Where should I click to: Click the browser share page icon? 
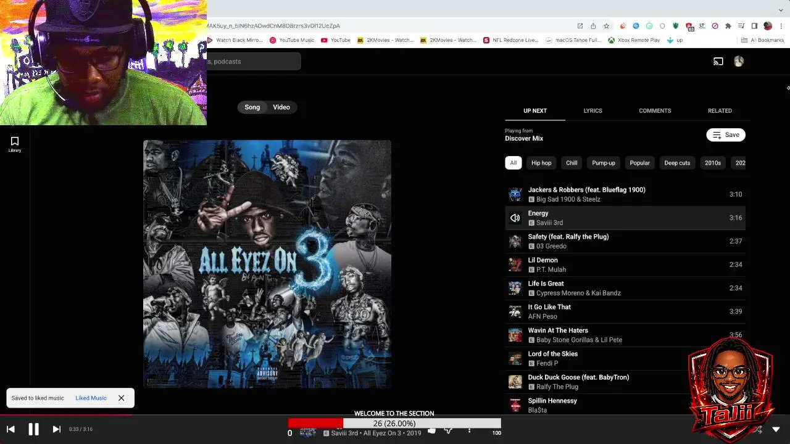tap(593, 26)
